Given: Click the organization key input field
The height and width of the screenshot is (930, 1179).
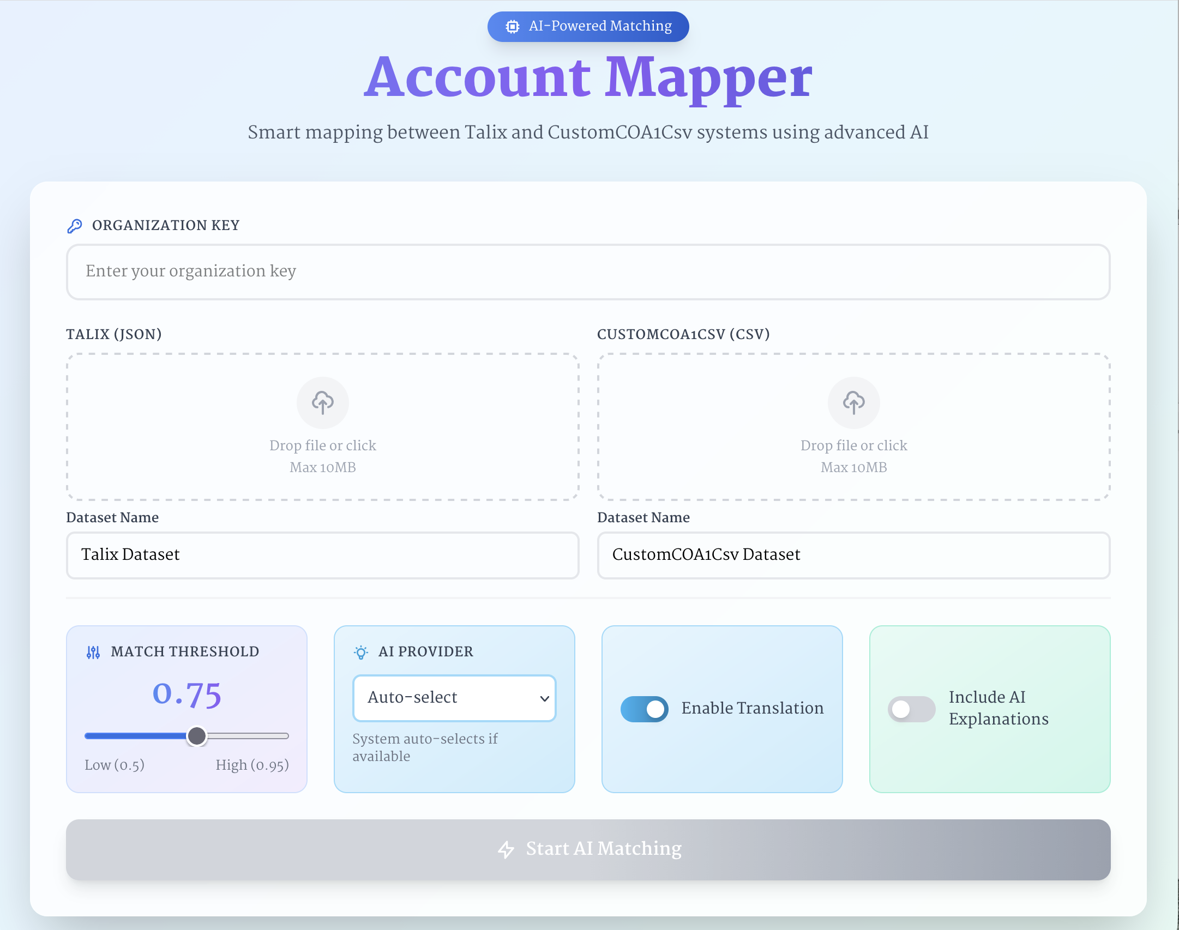Looking at the screenshot, I should (x=588, y=271).
